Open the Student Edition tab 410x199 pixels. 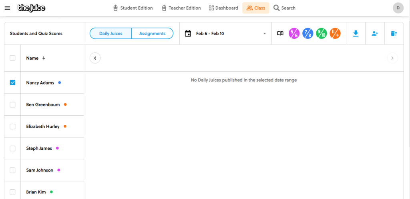[133, 8]
